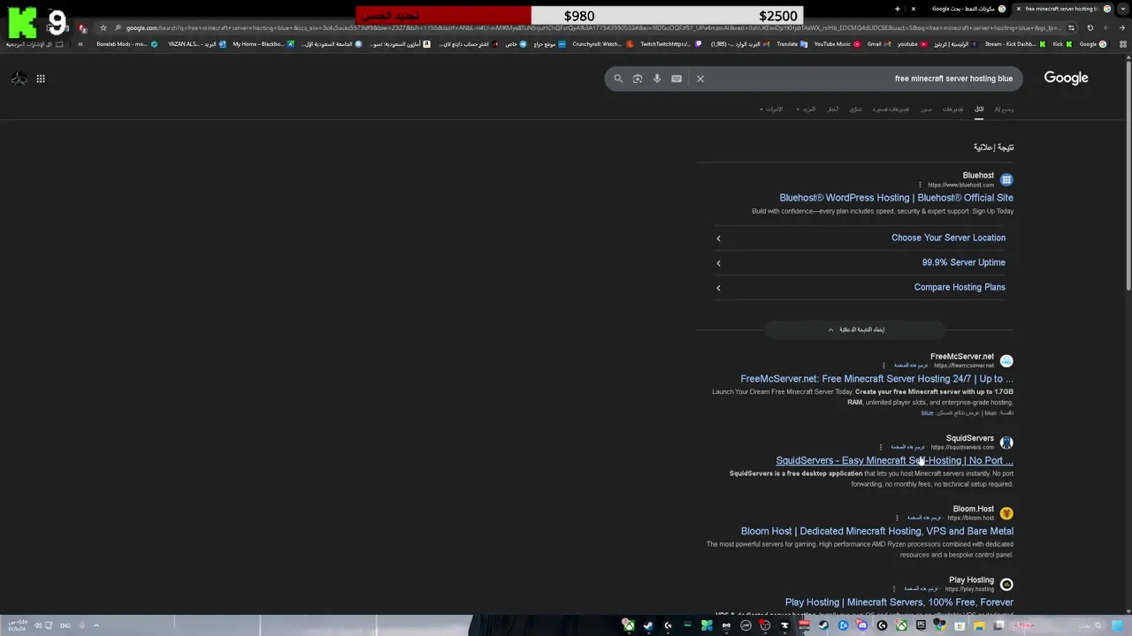Click the Bluehost site favicon

click(x=1006, y=179)
